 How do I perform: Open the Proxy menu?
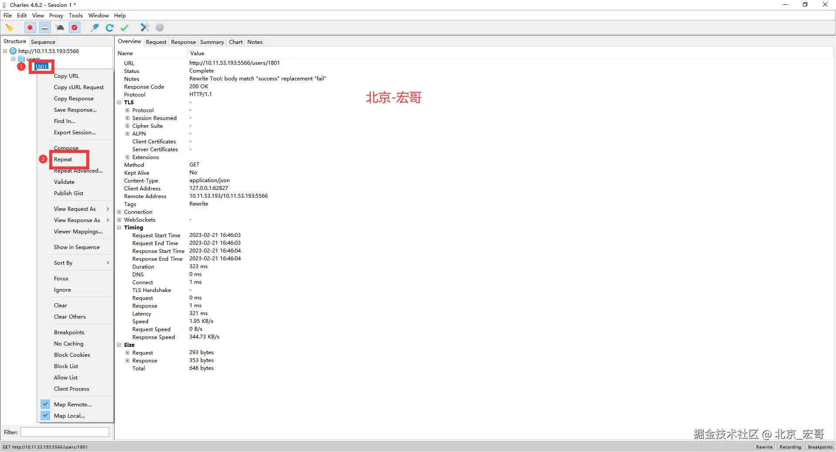coord(56,16)
